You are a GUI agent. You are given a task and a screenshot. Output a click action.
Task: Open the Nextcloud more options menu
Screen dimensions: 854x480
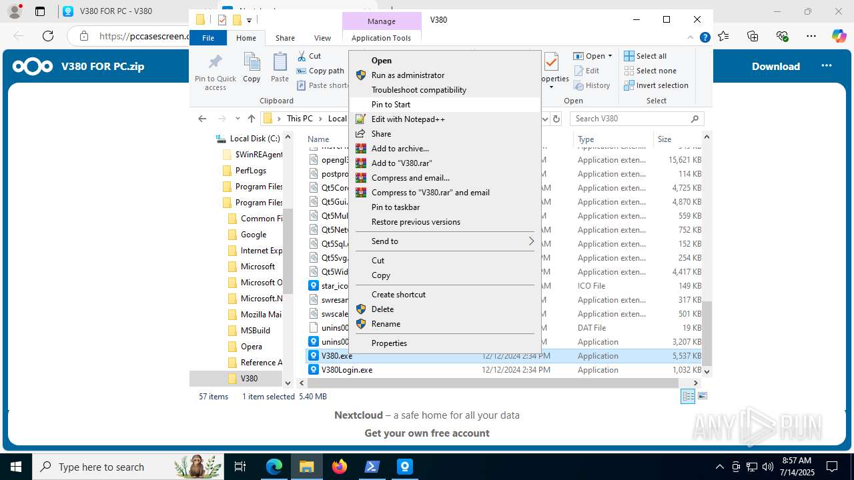coord(827,66)
